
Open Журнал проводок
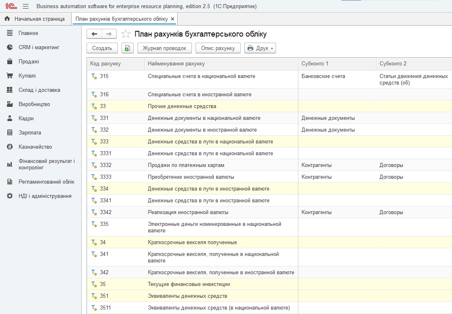click(164, 48)
